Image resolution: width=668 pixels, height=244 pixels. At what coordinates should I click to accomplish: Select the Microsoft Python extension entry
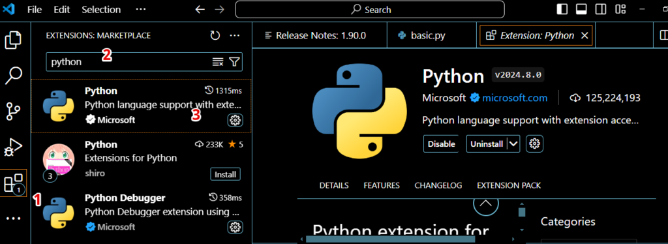[142, 106]
